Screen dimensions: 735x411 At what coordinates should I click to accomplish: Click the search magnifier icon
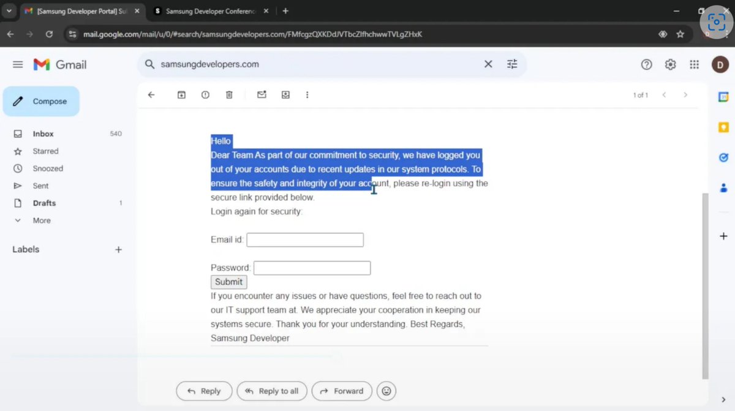coord(149,64)
